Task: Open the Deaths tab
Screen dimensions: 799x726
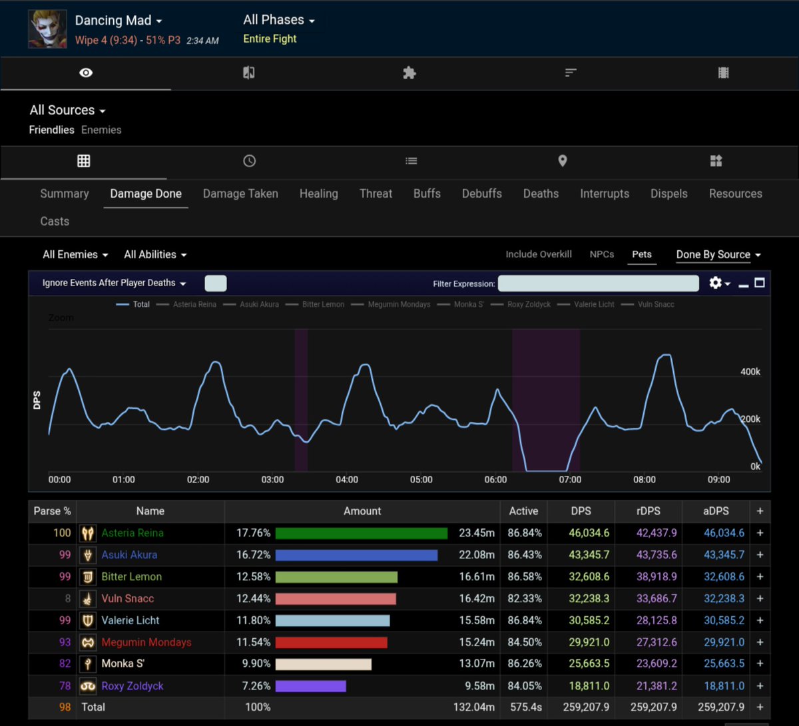Action: pos(541,194)
